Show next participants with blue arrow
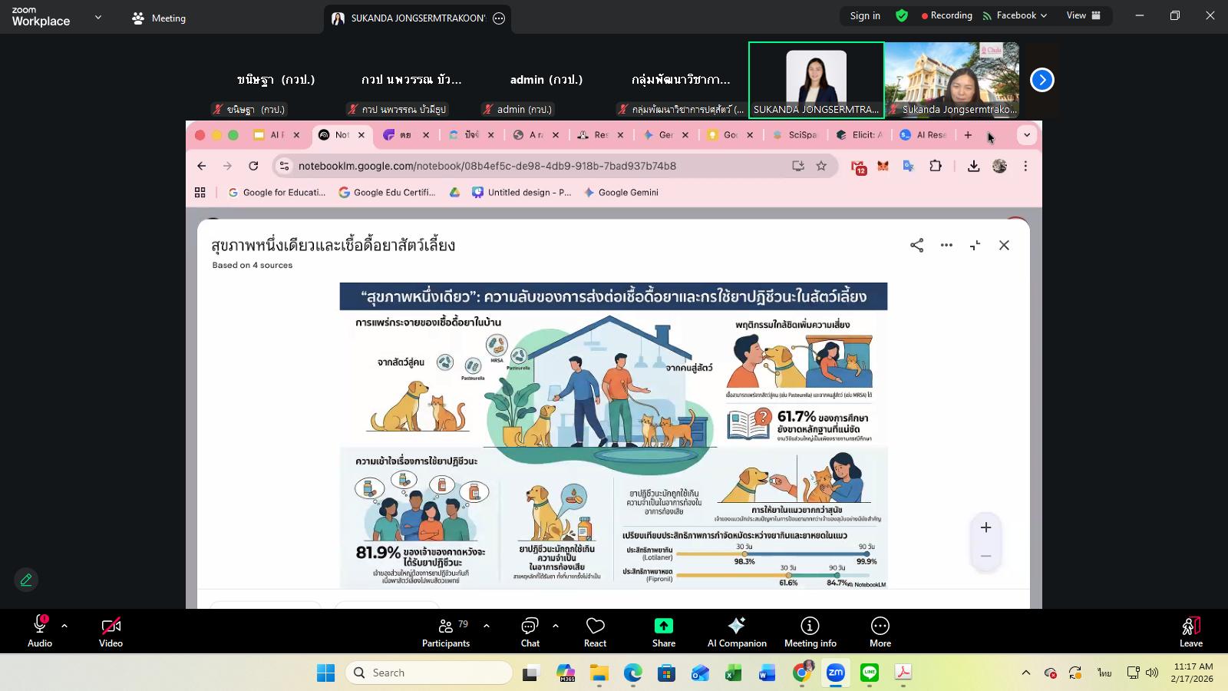 click(x=1041, y=80)
